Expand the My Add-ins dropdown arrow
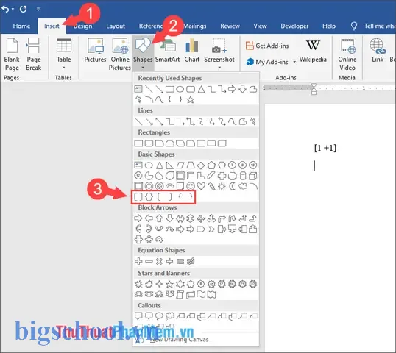The image size is (396, 353). [294, 62]
